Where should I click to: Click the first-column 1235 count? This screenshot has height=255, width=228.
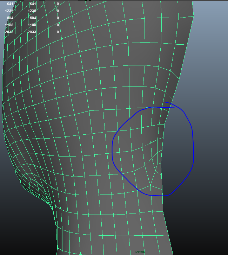click(9, 11)
